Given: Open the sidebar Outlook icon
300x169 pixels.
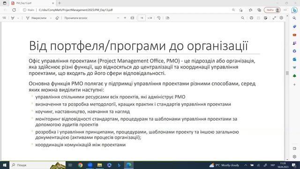Looking at the screenshot, I should [294, 60].
